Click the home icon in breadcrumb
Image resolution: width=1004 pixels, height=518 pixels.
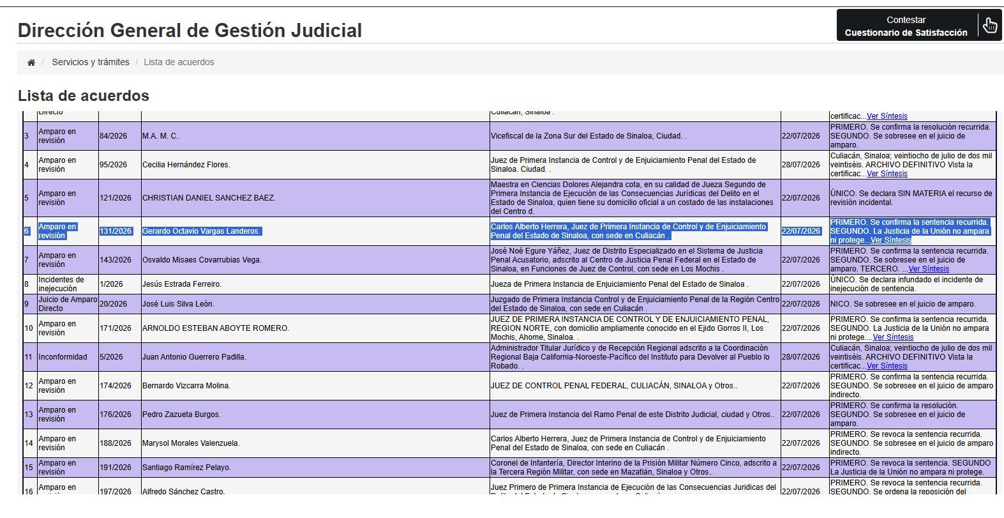point(31,63)
